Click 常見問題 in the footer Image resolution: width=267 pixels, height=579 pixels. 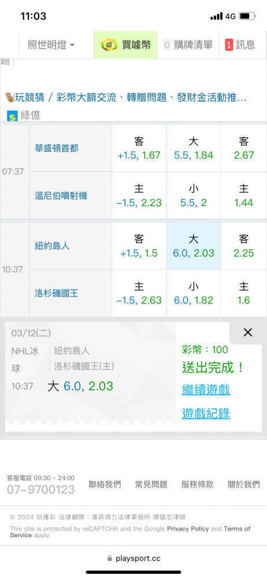pyautogui.click(x=151, y=484)
